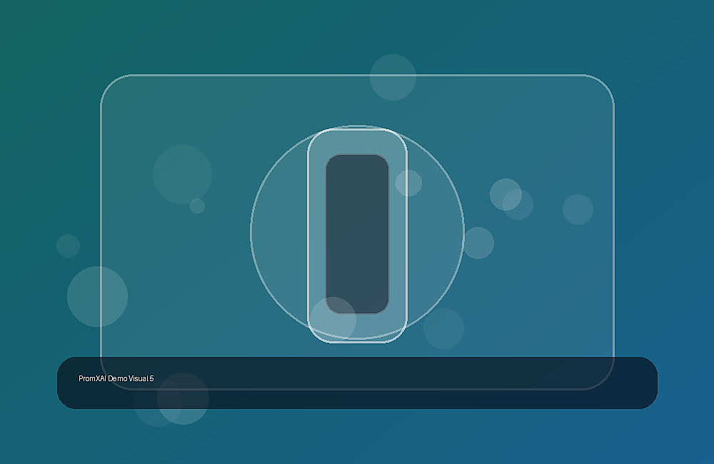The width and height of the screenshot is (714, 464).
Task: Click the PromXAI Demo Visual 5 caption text
Action: (x=116, y=378)
